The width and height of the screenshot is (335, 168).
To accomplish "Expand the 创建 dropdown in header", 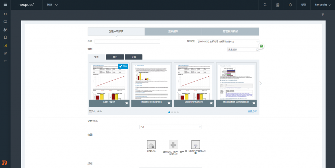I will pos(53,5).
